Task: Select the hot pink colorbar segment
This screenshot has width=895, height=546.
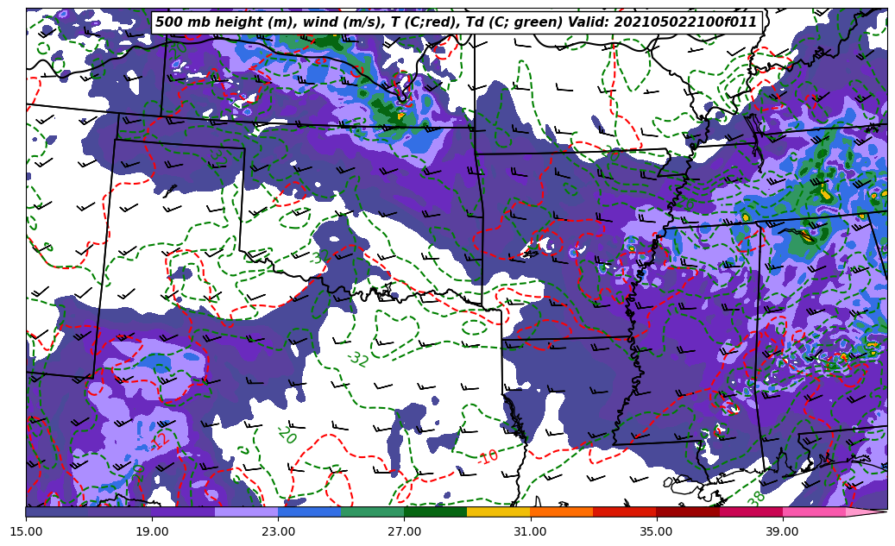Action: [x=814, y=512]
